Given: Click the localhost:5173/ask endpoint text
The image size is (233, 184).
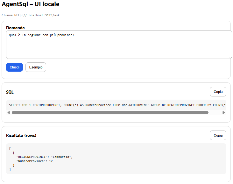Looking at the screenshot, I should point(37,15).
